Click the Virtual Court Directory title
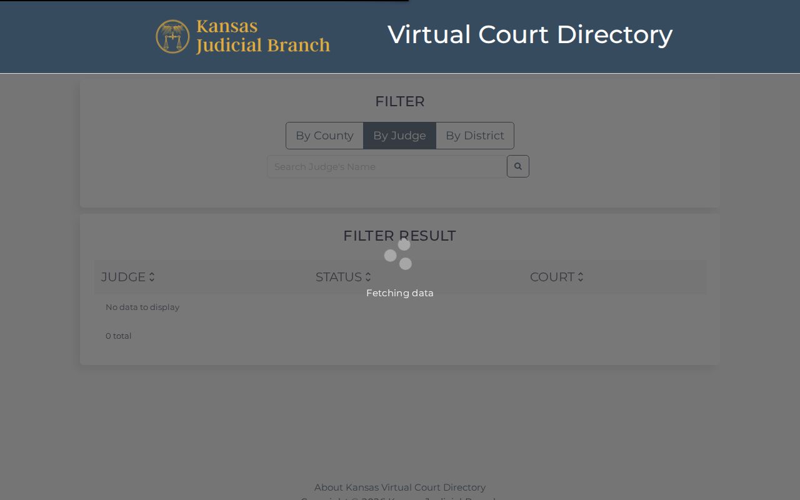This screenshot has width=800, height=500. 530,34
